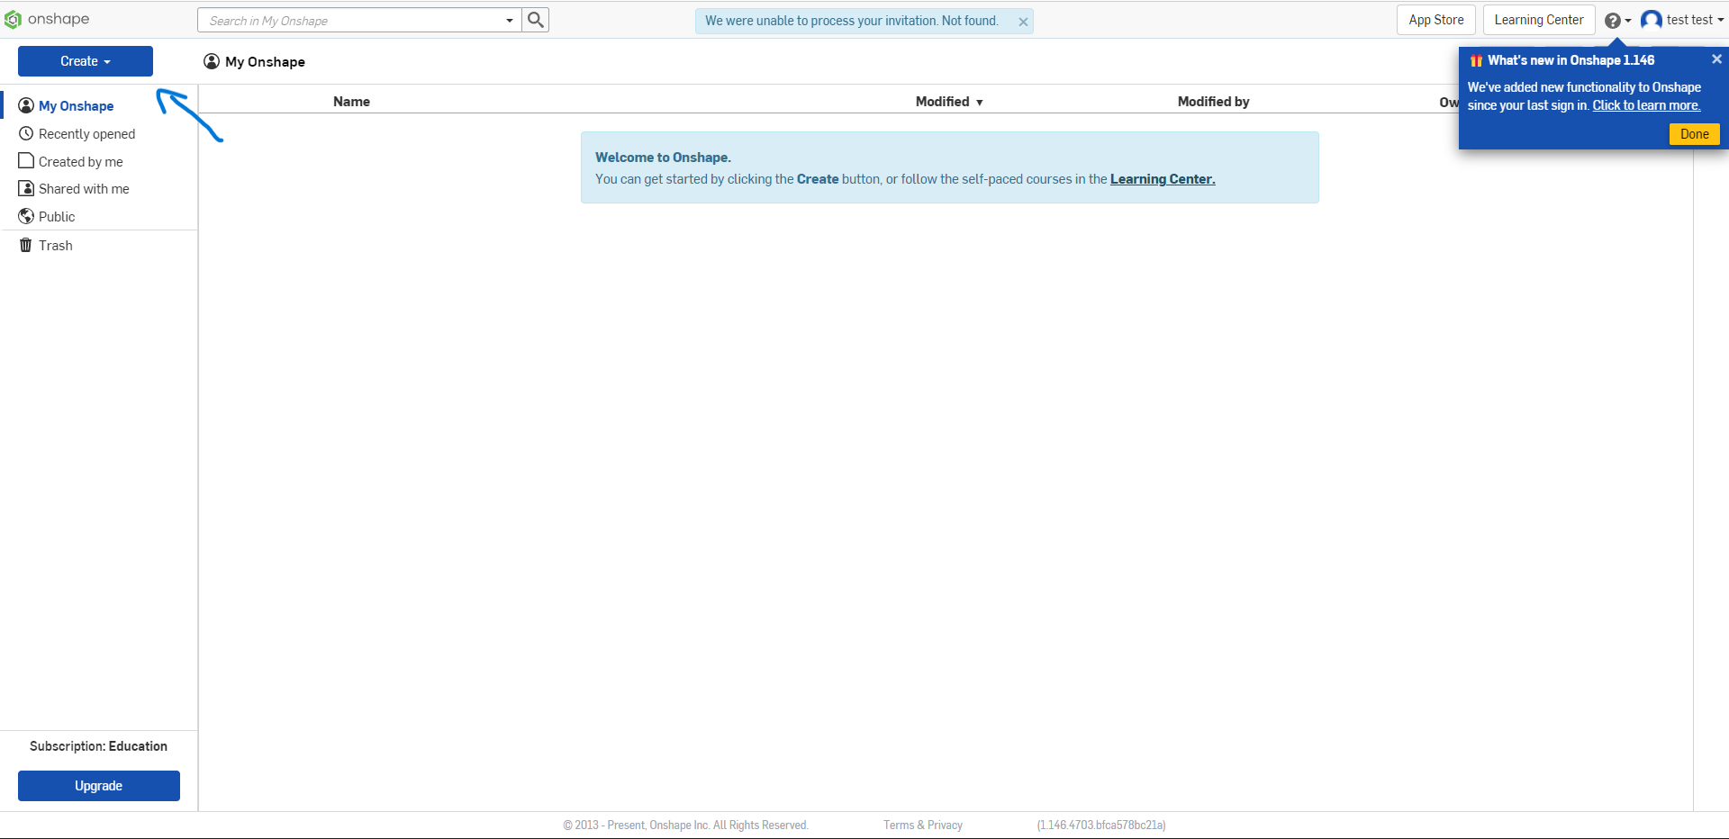Expand the Create button menu
Image resolution: width=1729 pixels, height=839 pixels.
85,60
